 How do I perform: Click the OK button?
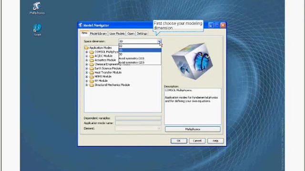179,141
